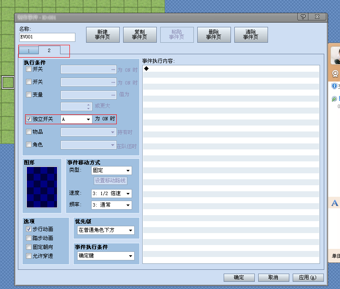Click 新建事件页 button
This screenshot has height=289, width=340.
coord(103,35)
